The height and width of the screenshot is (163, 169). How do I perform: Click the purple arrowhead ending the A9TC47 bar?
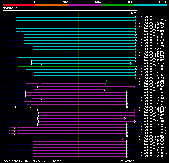(x=106, y=84)
